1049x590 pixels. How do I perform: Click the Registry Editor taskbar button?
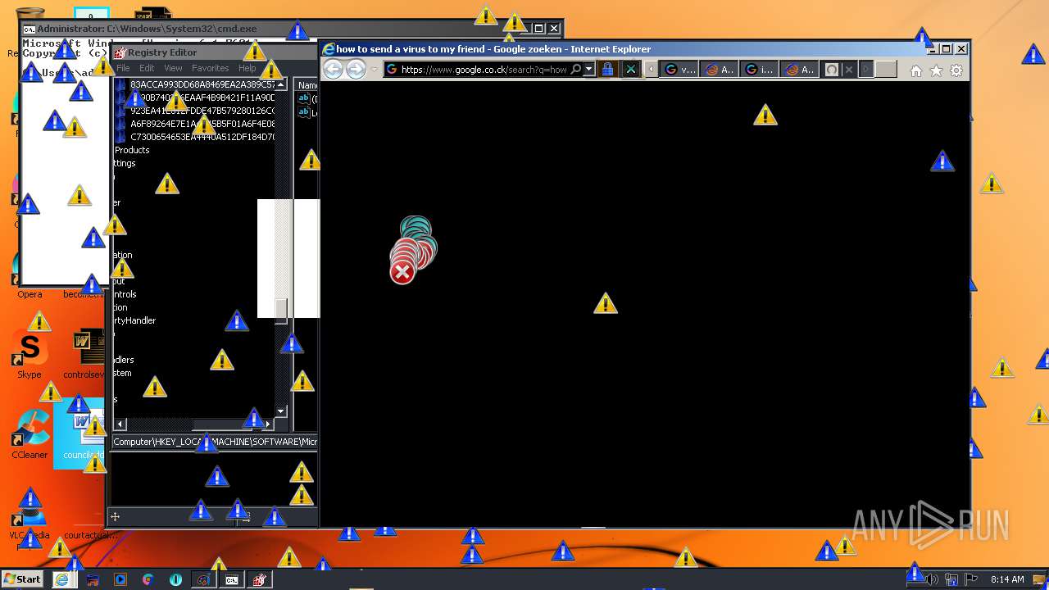260,579
